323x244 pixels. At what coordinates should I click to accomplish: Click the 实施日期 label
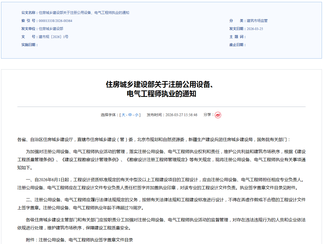29,45
